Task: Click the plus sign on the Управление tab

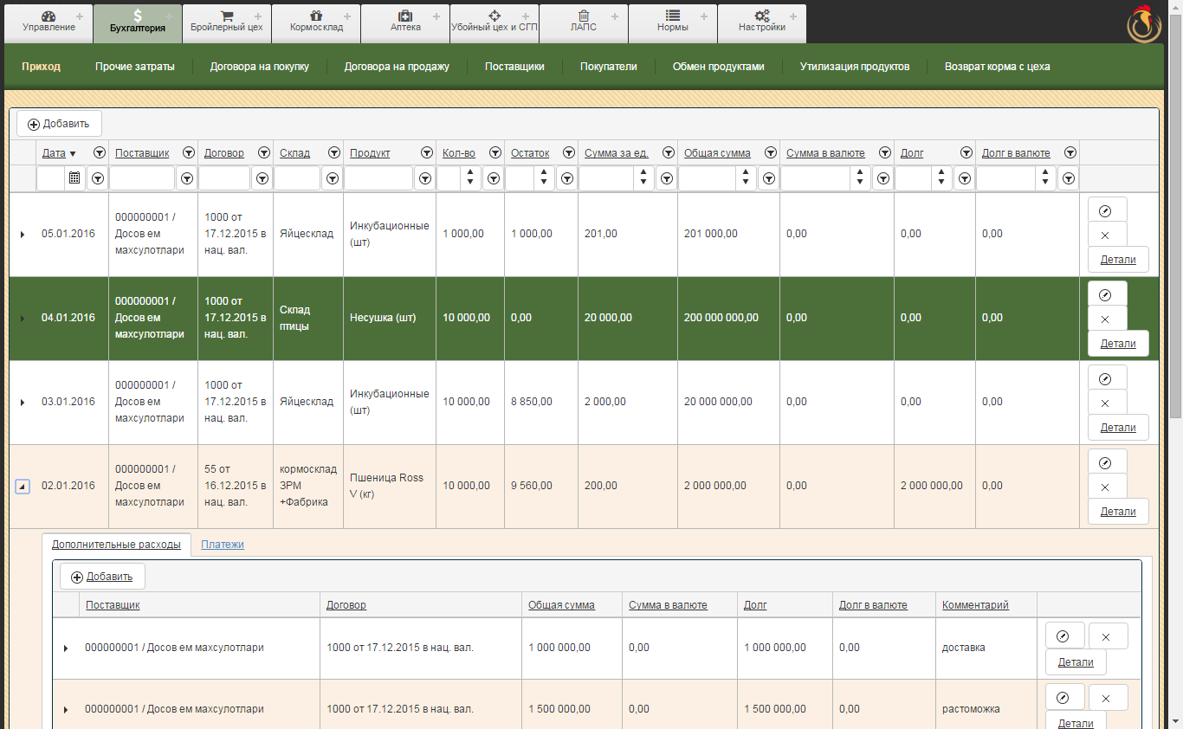Action: pos(80,16)
